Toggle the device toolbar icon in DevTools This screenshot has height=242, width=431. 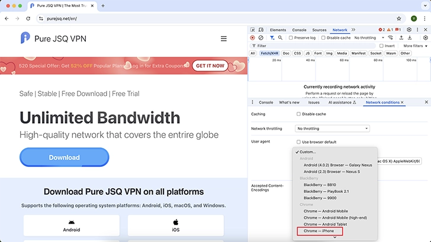pyautogui.click(x=261, y=30)
